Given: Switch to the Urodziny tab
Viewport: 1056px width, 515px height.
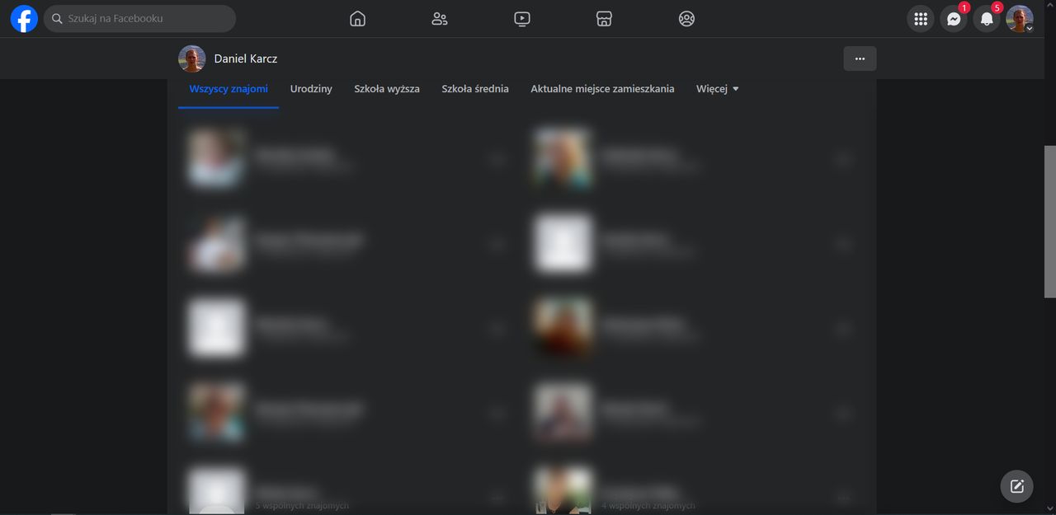Looking at the screenshot, I should (311, 89).
